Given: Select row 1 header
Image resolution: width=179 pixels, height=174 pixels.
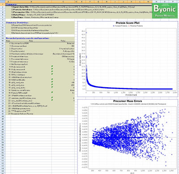Looking at the screenshot, I should pyautogui.click(x=3, y=4).
